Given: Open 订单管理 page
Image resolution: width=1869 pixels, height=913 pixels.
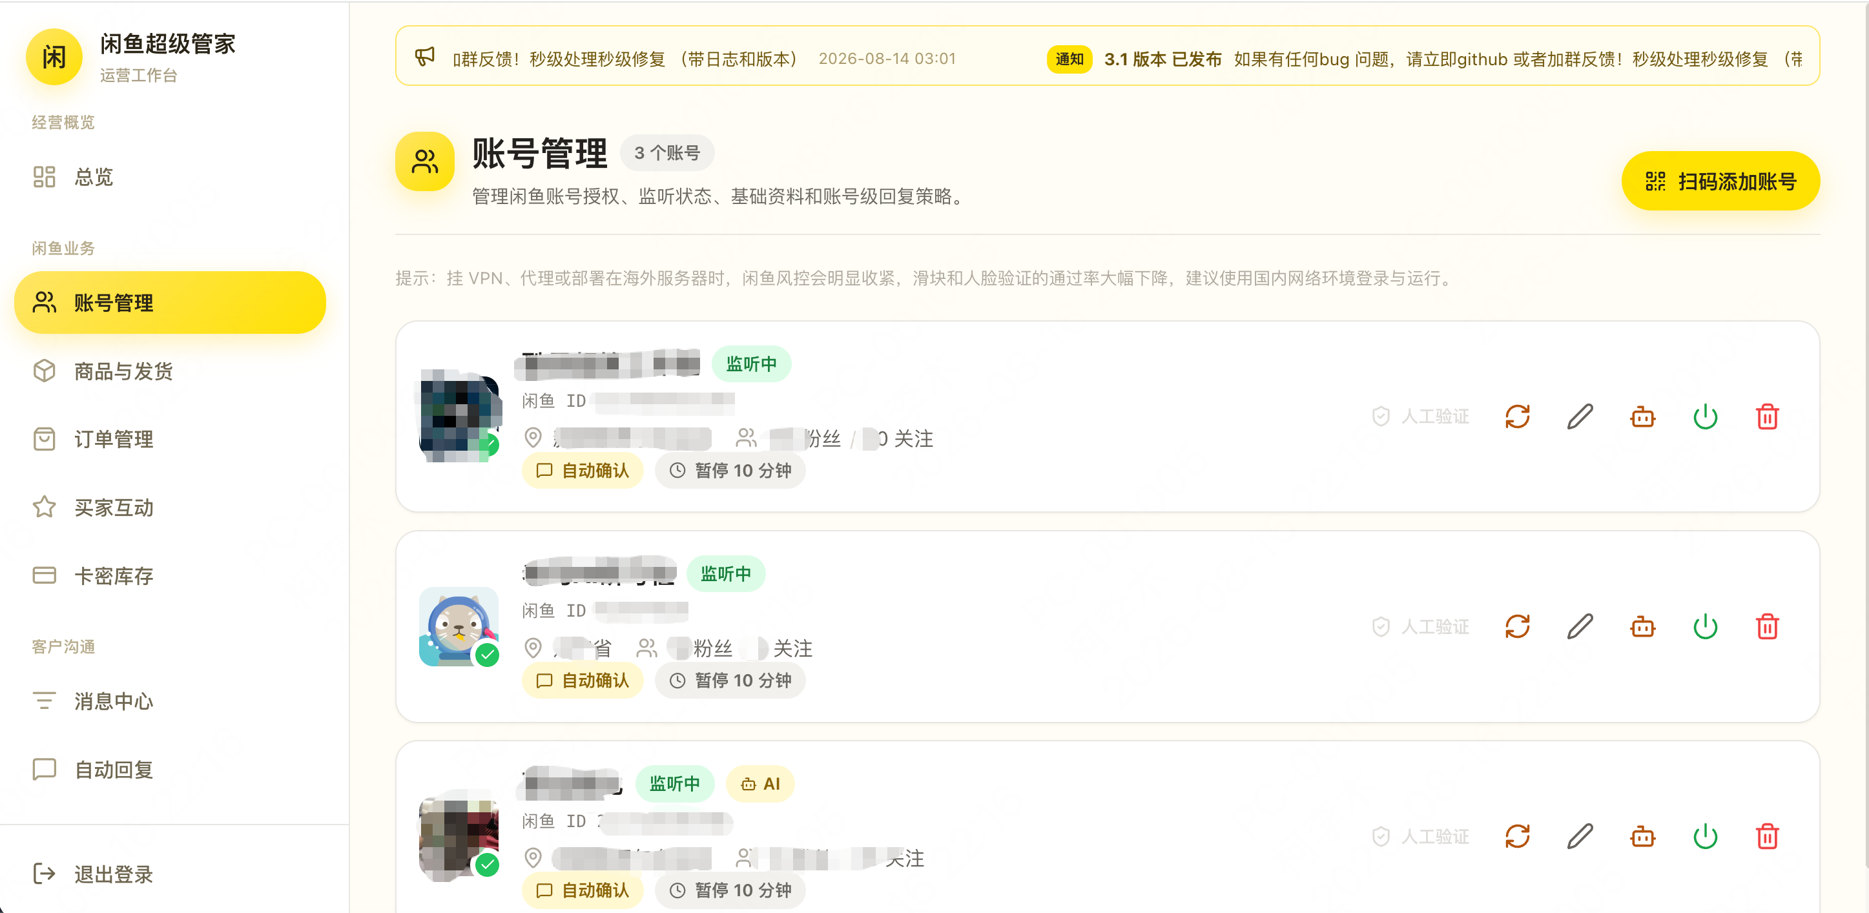Looking at the screenshot, I should pyautogui.click(x=170, y=440).
